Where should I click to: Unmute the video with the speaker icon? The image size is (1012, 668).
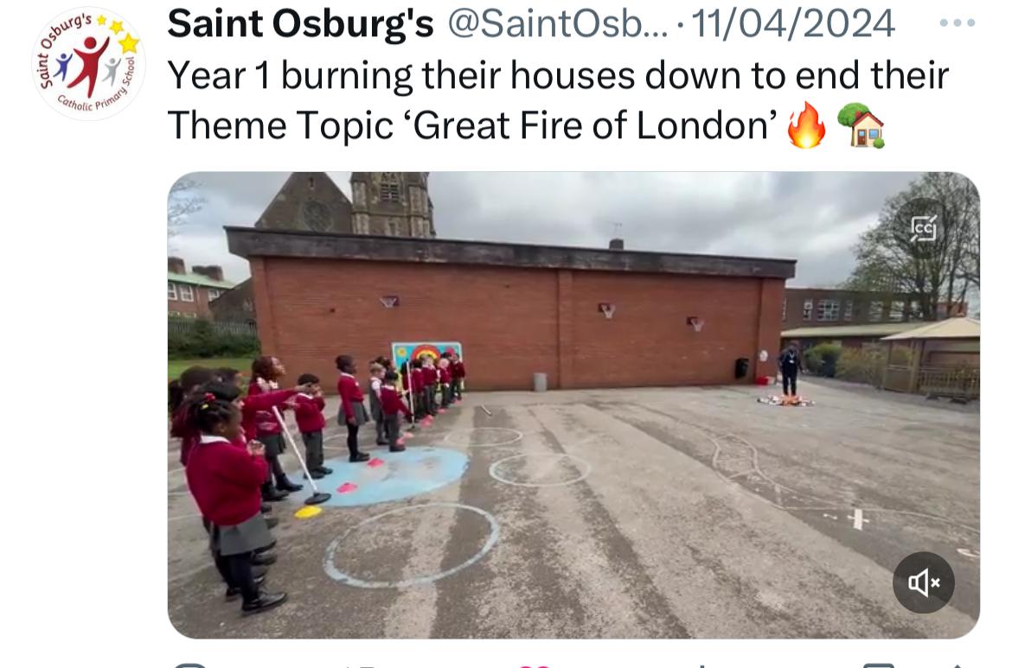point(924,582)
